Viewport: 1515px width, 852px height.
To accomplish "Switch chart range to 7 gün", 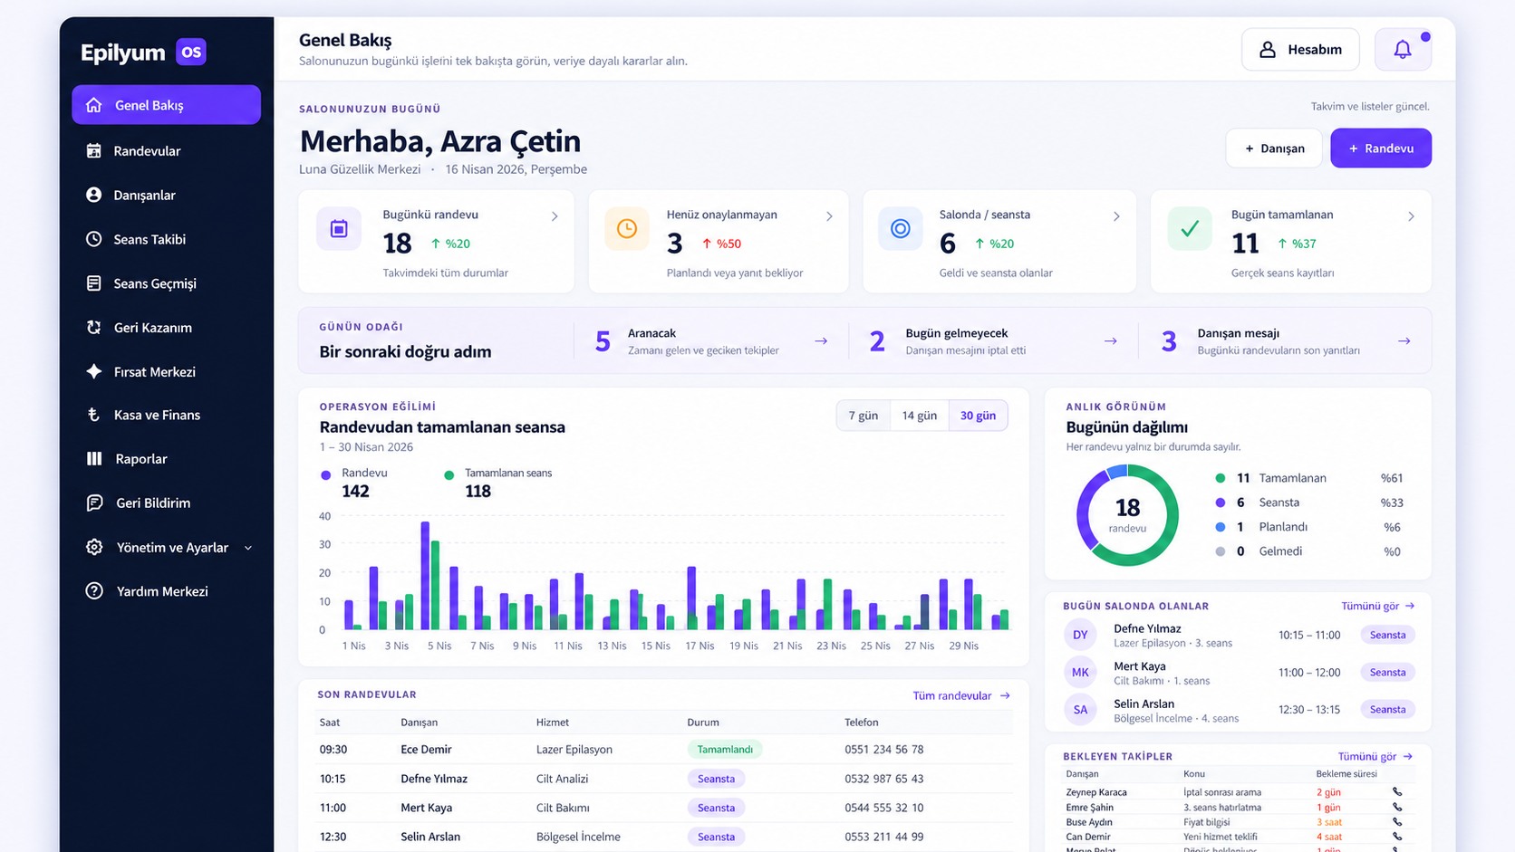I will [x=863, y=416].
